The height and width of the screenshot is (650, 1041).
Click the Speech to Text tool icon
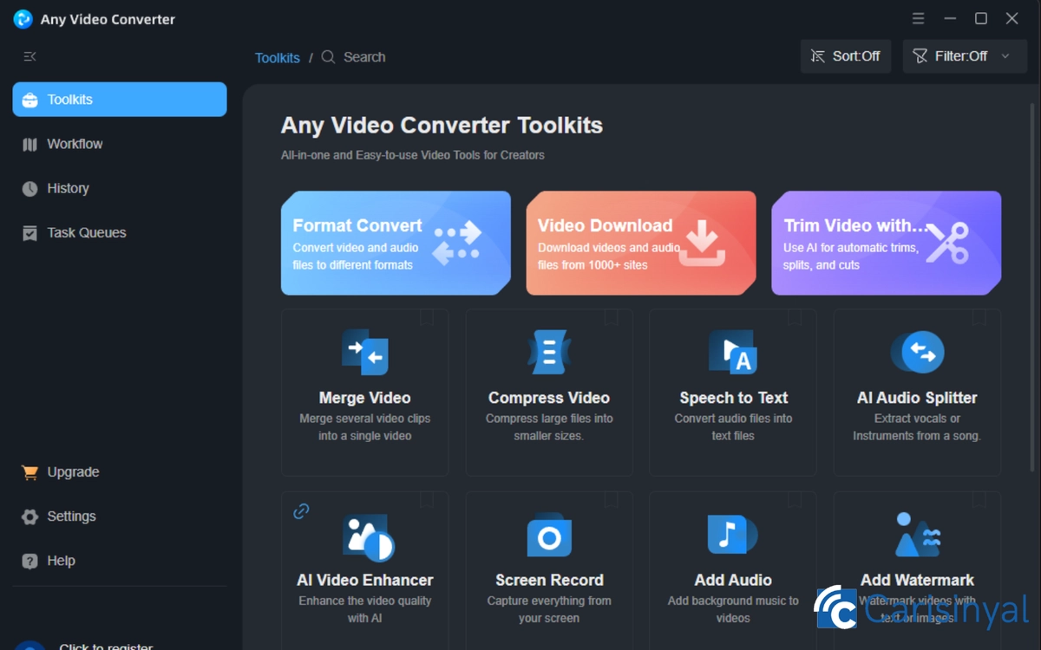(733, 351)
